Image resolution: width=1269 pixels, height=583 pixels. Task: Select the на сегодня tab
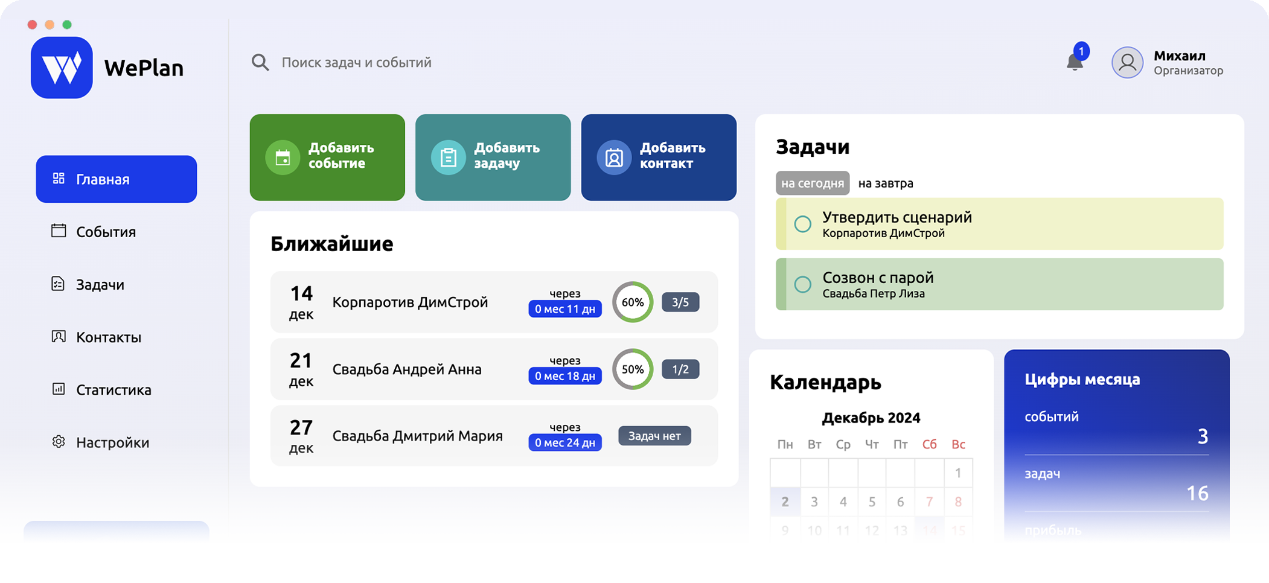[812, 183]
